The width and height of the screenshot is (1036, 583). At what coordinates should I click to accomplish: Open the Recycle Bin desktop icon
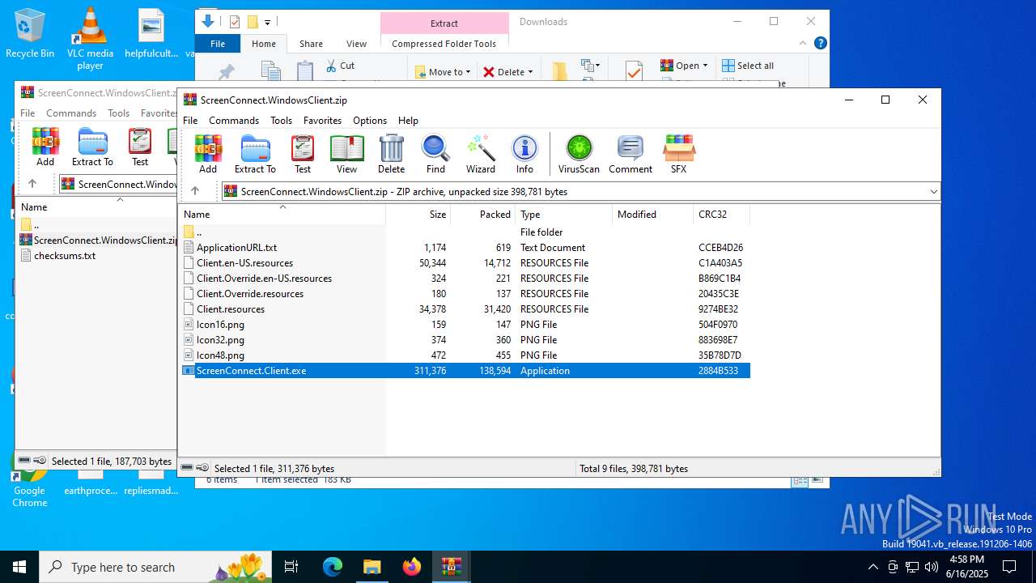30,34
